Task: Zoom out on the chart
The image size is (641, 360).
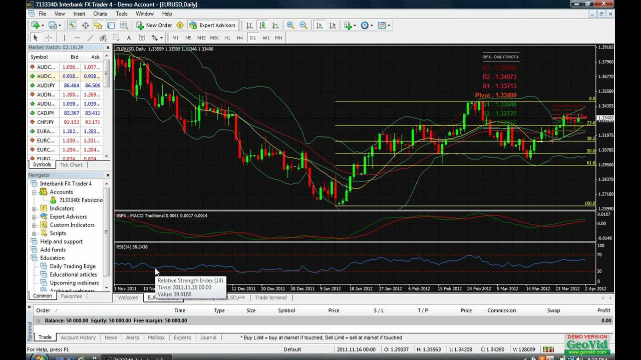Action: (303, 25)
